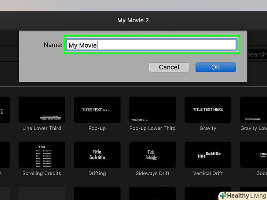Viewport: 267px width, 200px height.
Task: Click the 'Scrolling Credits' label text
Action: [x=42, y=173]
